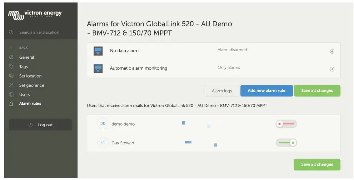This screenshot has height=180, width=354.
Task: Go back using the Back arrow
Action: (11, 48)
